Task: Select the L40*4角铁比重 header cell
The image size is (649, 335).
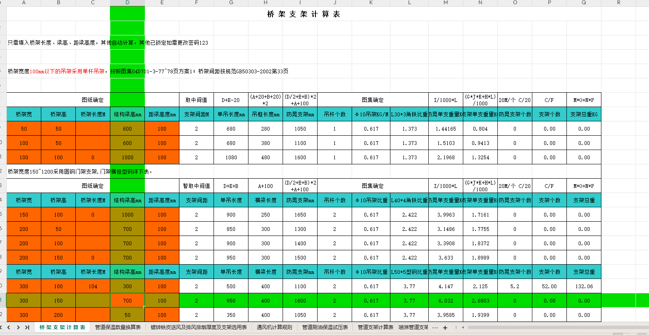Action: coord(409,200)
